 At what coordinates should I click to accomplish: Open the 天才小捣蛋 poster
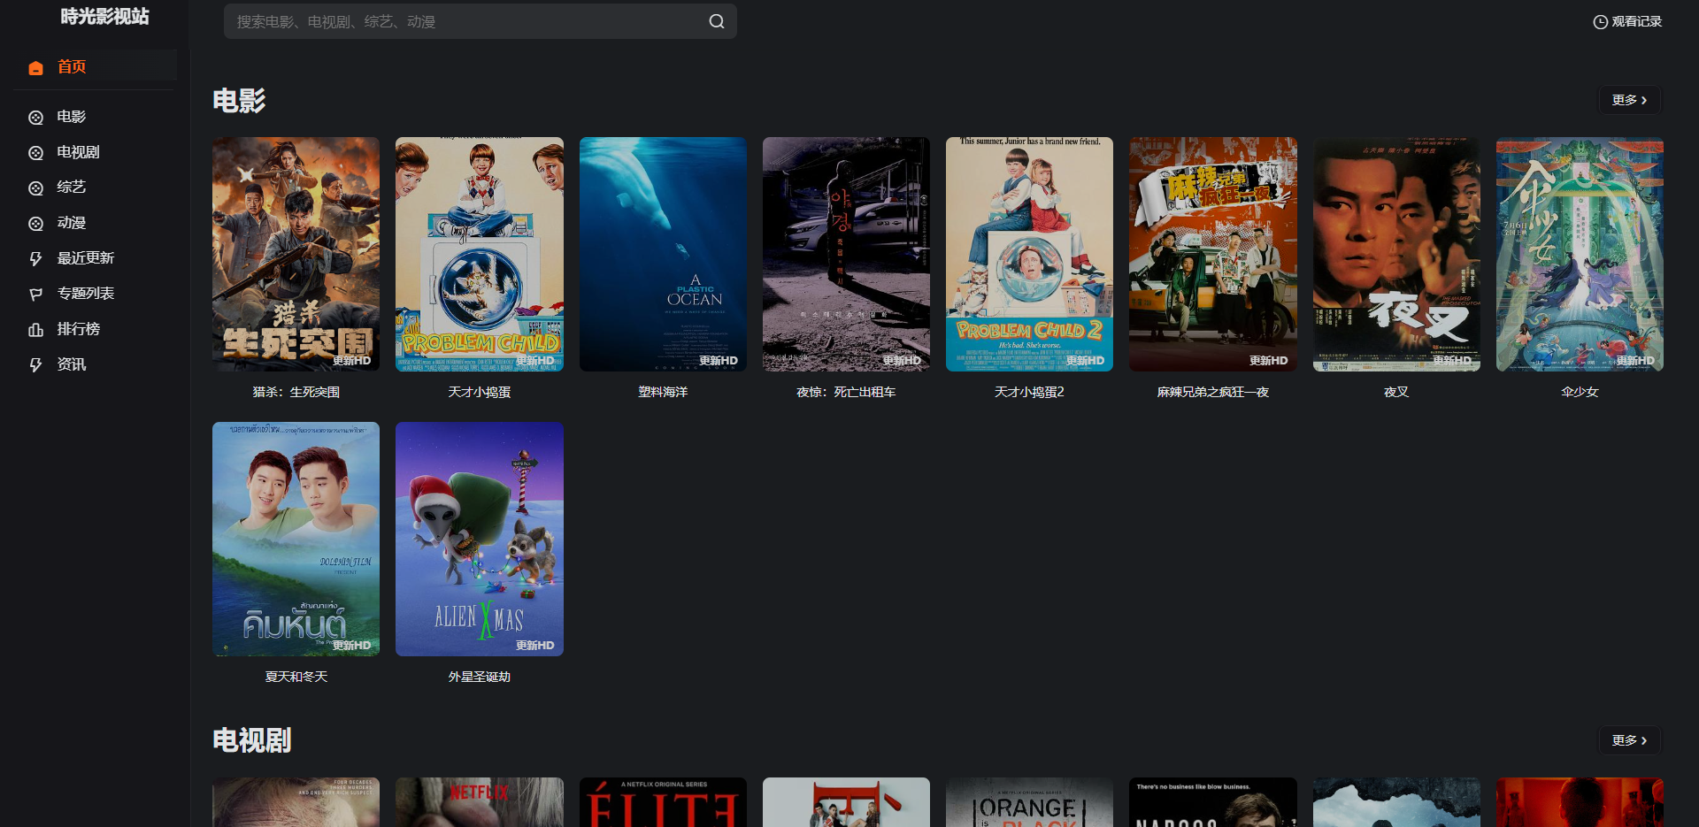(479, 254)
